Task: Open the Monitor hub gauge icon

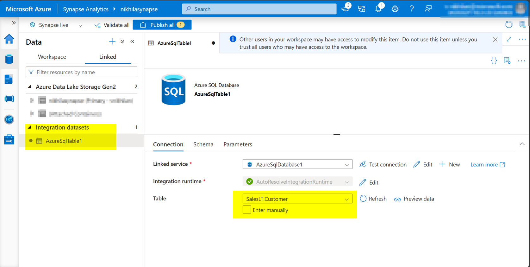Action: (9, 119)
